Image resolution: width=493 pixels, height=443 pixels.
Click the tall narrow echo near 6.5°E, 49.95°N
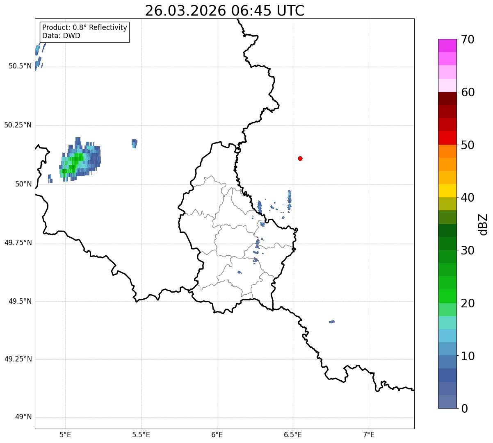click(289, 200)
